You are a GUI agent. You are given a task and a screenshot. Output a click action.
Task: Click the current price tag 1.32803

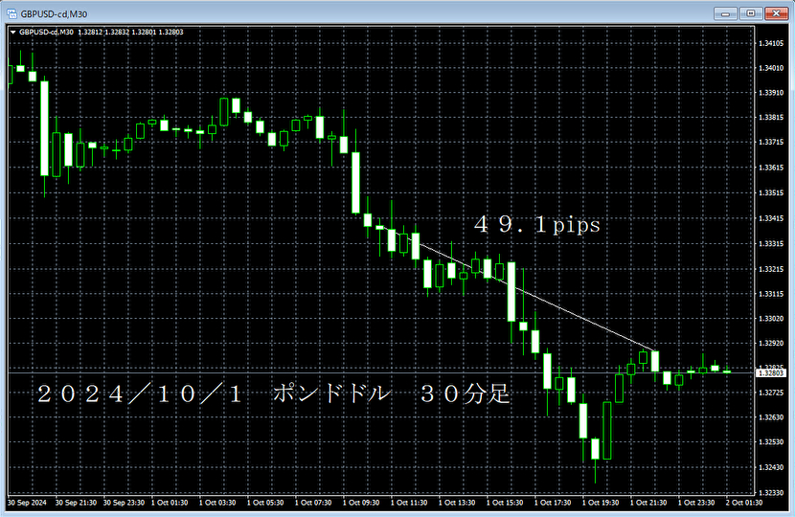pyautogui.click(x=771, y=373)
